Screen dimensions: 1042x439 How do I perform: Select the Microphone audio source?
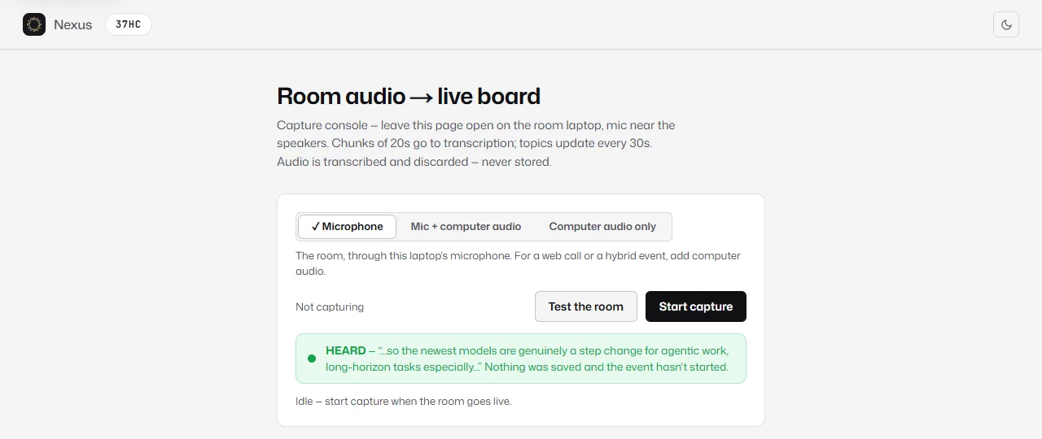point(347,227)
